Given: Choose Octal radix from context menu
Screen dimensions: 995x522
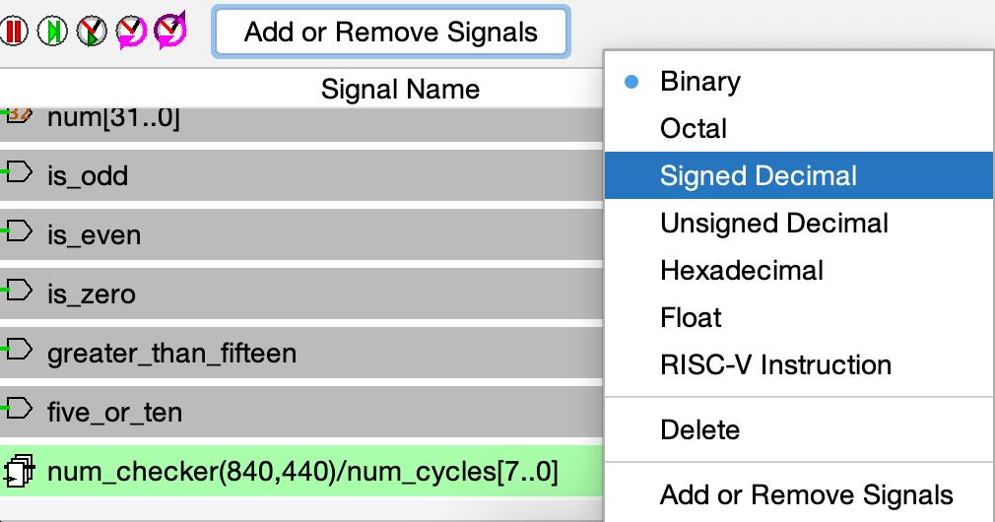Looking at the screenshot, I should (694, 129).
